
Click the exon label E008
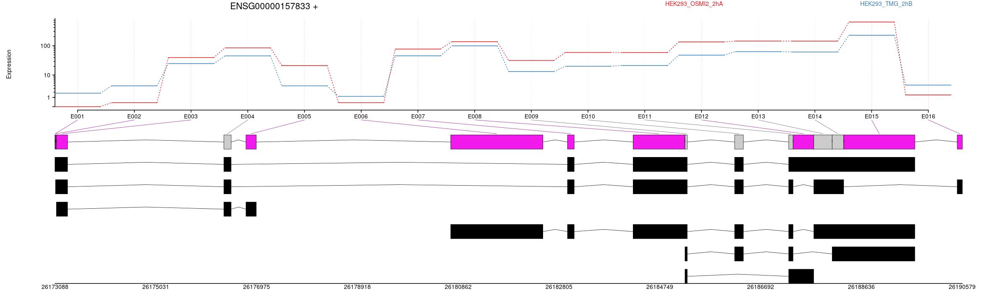tap(475, 116)
